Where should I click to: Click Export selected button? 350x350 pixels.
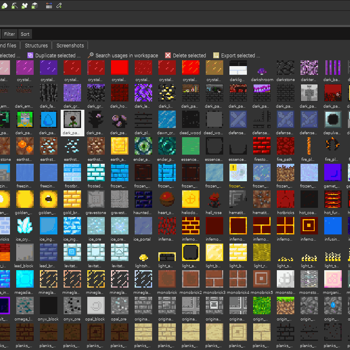237,55
